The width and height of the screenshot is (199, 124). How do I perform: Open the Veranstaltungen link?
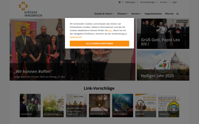pos(148,2)
